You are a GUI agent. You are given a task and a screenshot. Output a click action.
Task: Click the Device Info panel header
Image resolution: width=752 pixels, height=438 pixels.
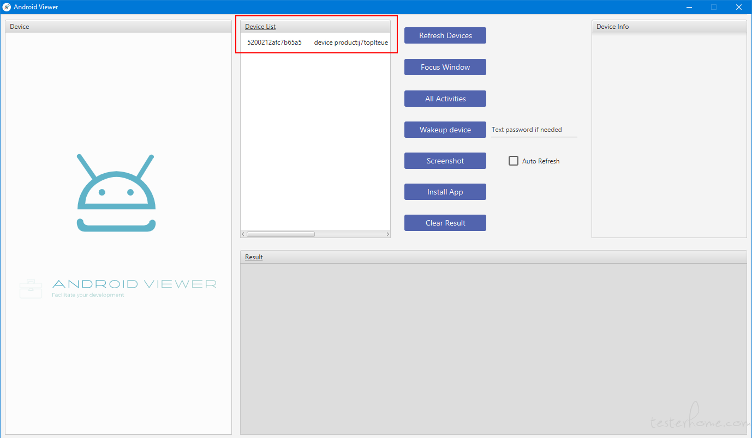pos(669,27)
